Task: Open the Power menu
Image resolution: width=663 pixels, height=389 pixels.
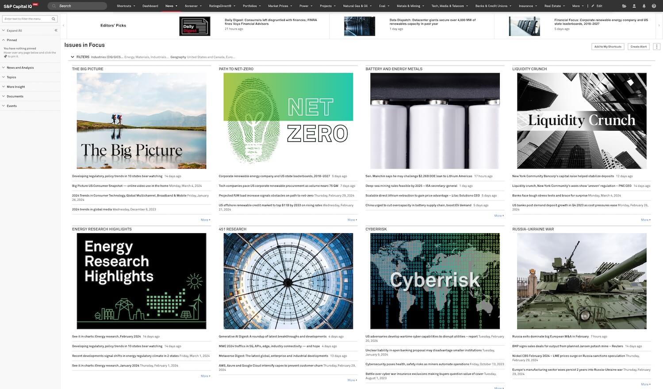Action: coord(306,6)
